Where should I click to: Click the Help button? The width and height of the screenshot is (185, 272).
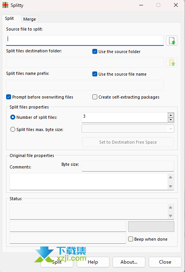point(93,262)
